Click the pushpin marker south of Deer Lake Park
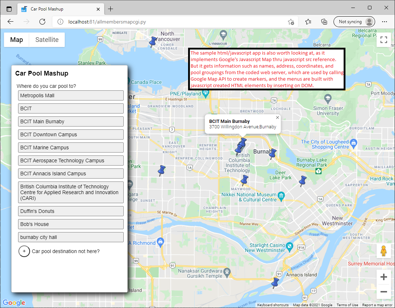The height and width of the screenshot is (308, 395). (x=302, y=181)
